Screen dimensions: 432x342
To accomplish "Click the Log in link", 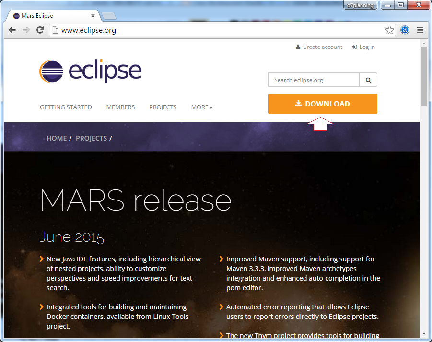I will (367, 47).
